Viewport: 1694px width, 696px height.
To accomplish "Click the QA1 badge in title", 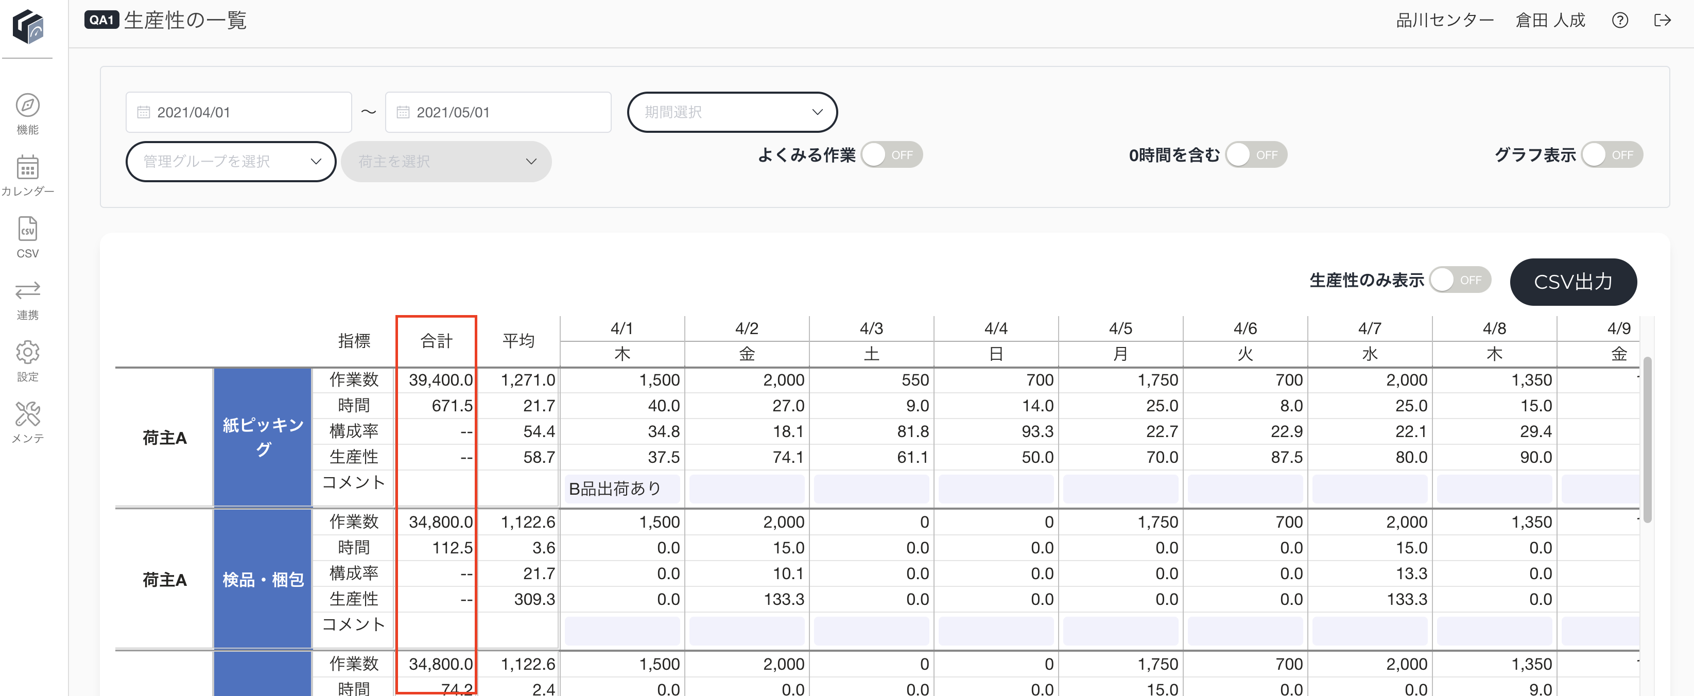I will [x=101, y=21].
